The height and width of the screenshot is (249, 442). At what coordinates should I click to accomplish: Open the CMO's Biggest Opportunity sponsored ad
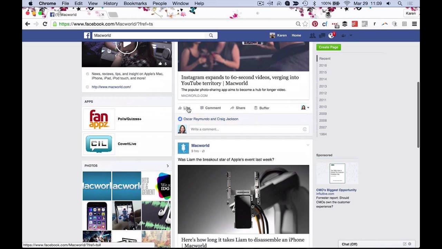(336, 190)
